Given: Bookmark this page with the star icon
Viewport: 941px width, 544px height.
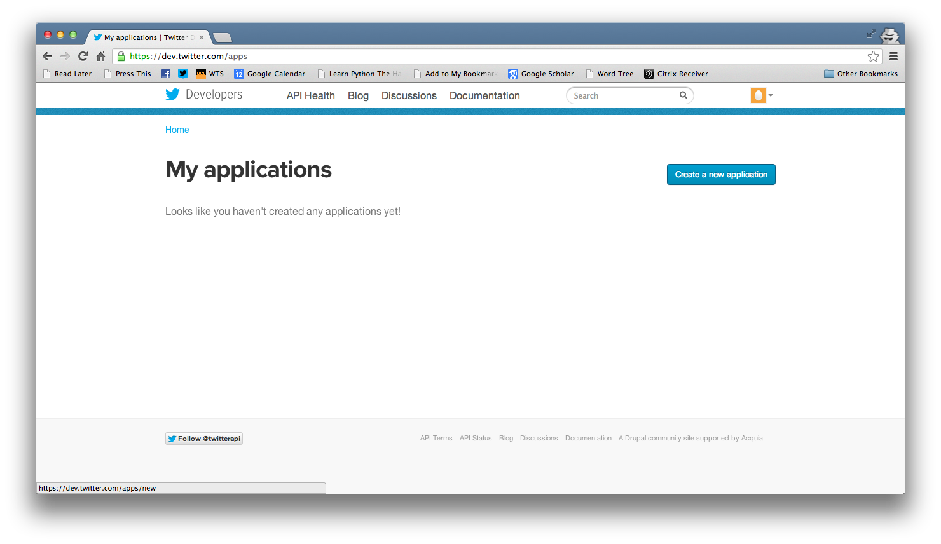Looking at the screenshot, I should point(873,57).
